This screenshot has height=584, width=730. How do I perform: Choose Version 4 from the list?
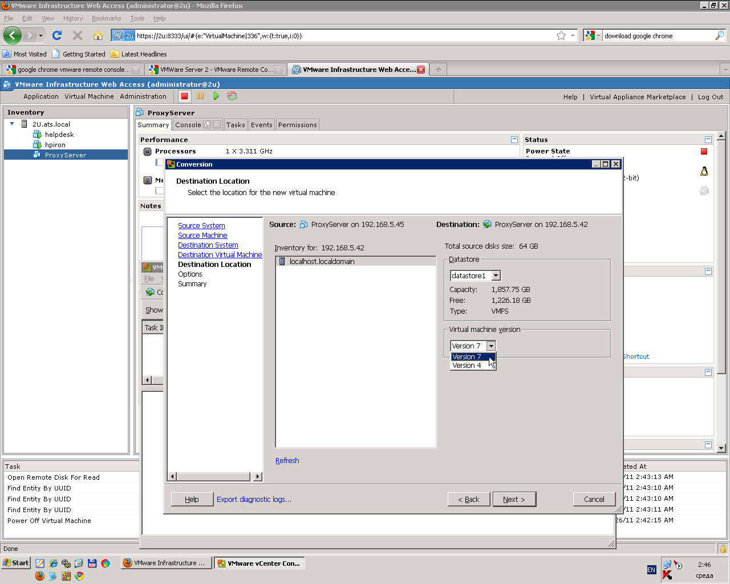(473, 366)
